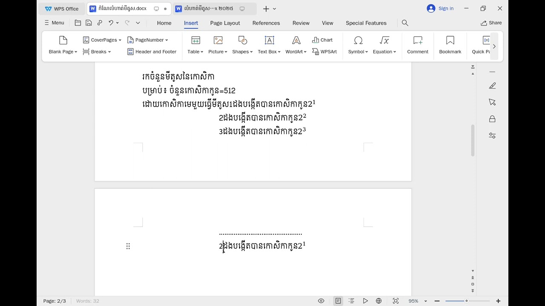Image resolution: width=545 pixels, height=306 pixels.
Task: Switch to Page Layout tab
Action: click(x=225, y=23)
